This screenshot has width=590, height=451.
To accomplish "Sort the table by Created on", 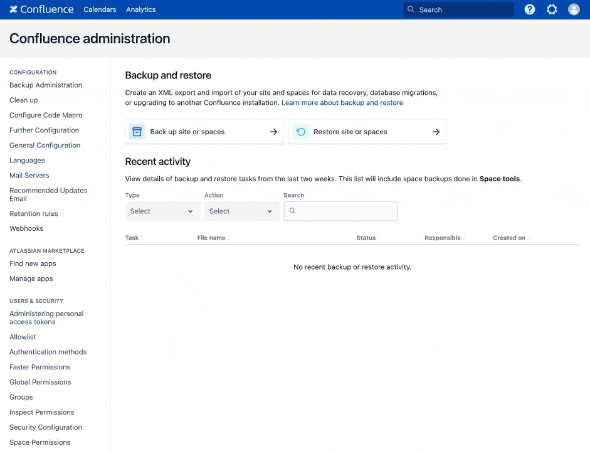I will click(x=511, y=238).
